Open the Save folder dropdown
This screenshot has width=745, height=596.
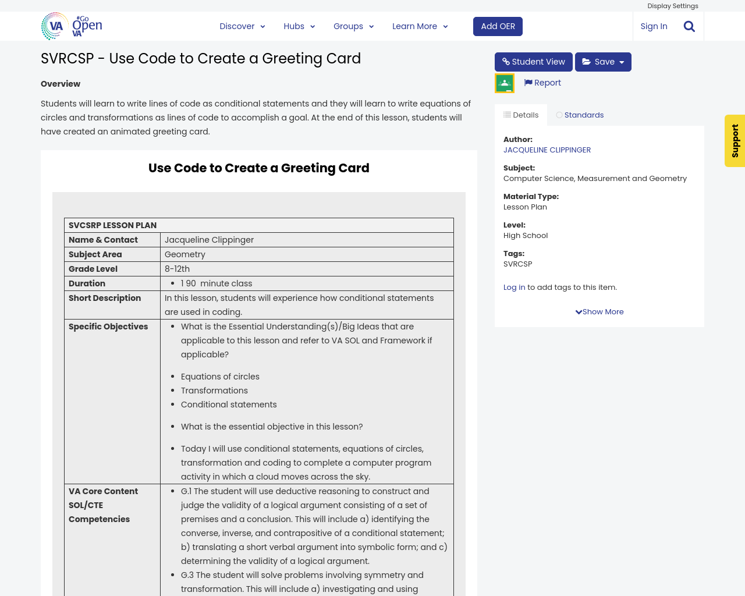tap(603, 62)
